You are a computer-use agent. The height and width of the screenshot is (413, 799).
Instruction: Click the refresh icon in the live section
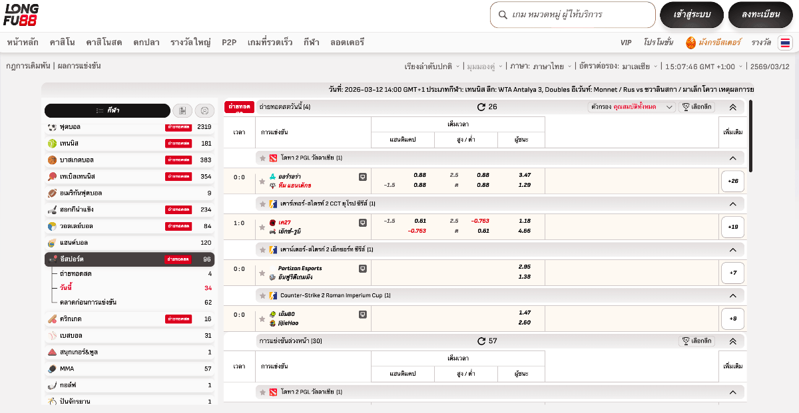point(481,107)
